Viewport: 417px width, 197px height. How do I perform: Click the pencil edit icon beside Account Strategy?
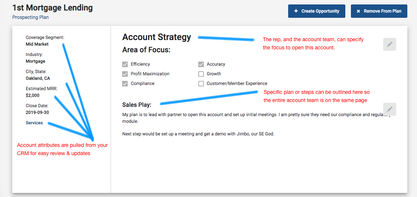click(x=390, y=45)
